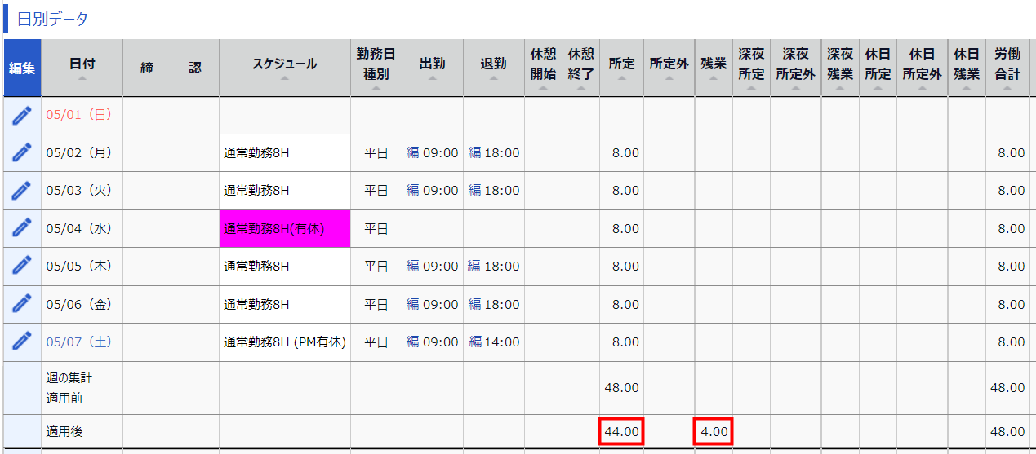
Task: Click the 出勤 column header sort arrow
Action: [432, 78]
